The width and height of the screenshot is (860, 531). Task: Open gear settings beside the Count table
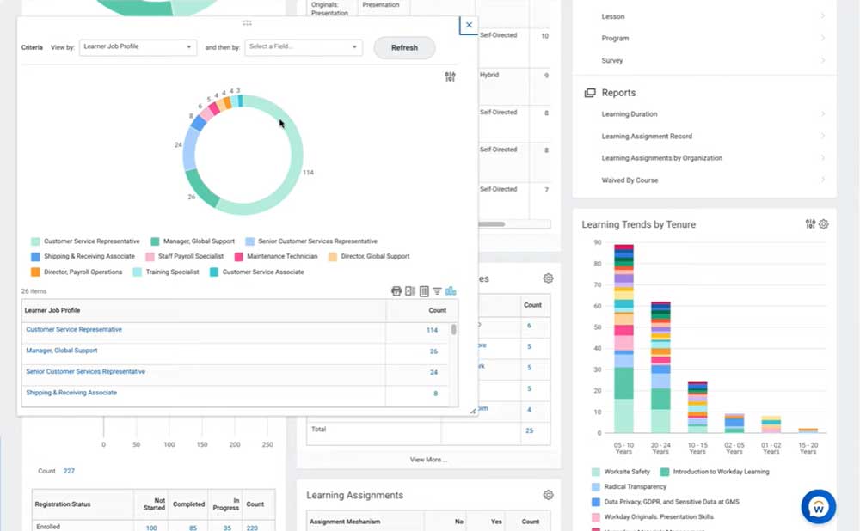548,278
